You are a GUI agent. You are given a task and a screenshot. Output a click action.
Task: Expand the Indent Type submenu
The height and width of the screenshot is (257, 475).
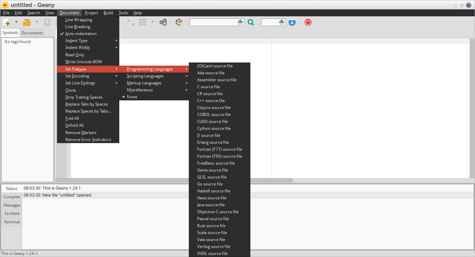tap(88, 41)
